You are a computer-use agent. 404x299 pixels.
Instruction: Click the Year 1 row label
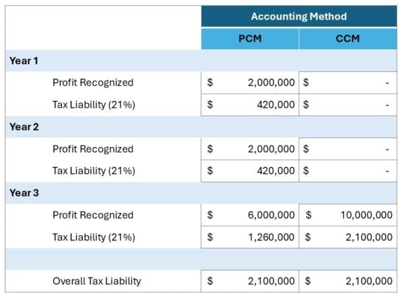(x=24, y=61)
